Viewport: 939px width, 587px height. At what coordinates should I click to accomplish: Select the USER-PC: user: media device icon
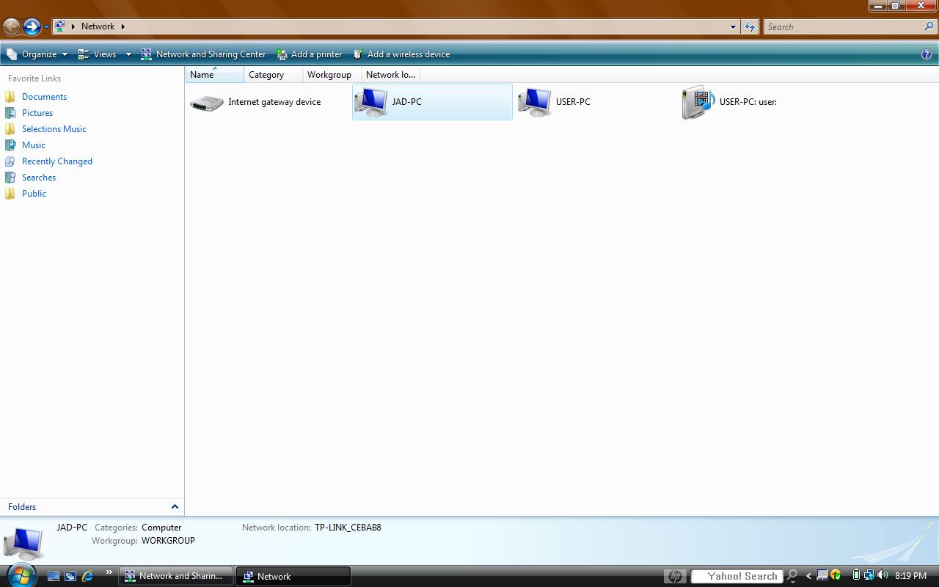pos(698,102)
